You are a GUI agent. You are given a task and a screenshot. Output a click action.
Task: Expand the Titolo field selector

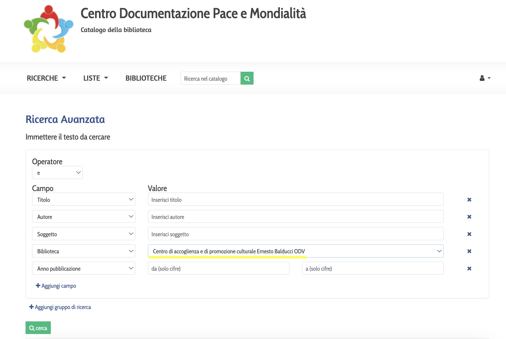point(84,199)
